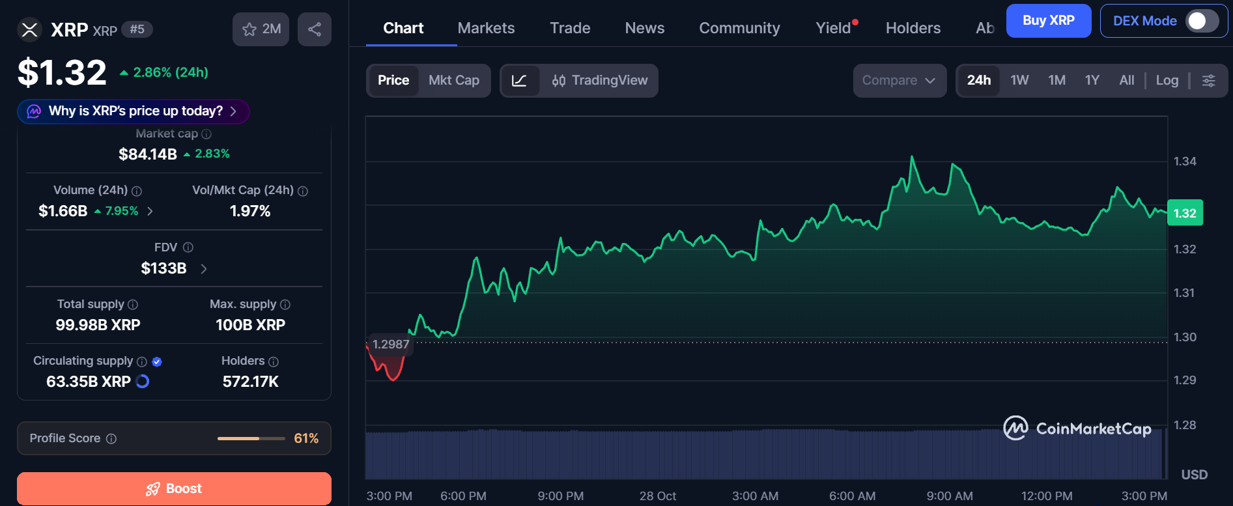
Task: Set chart range to 1M
Action: click(1056, 81)
